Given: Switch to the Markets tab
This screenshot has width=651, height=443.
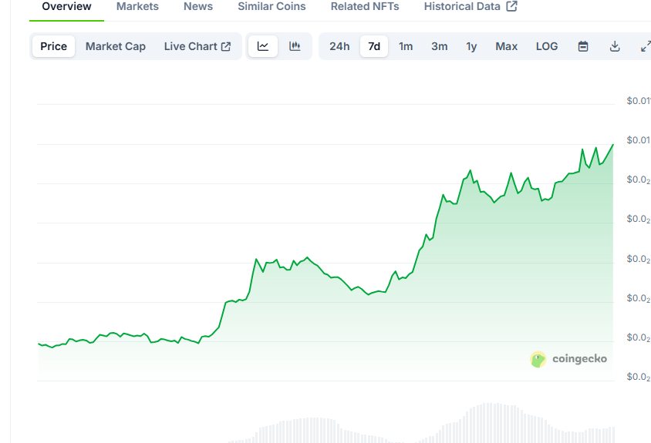Looking at the screenshot, I should pyautogui.click(x=137, y=7).
